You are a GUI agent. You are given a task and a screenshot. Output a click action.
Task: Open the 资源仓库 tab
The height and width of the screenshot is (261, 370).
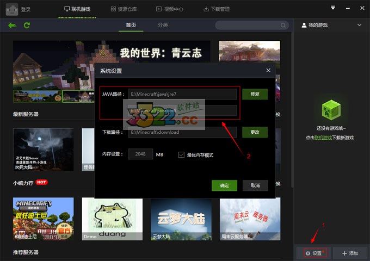click(x=124, y=9)
